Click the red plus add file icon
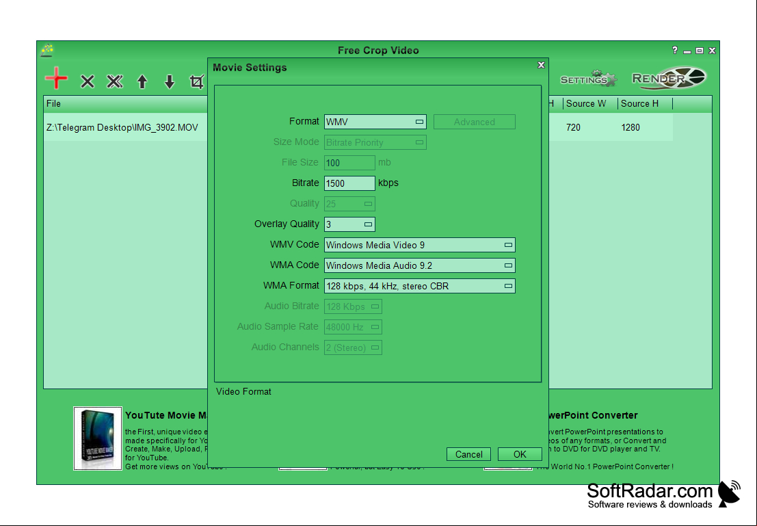Screen dimensions: 757x526 [x=57, y=78]
